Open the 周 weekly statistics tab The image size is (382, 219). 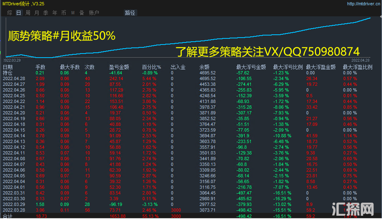click(27, 13)
